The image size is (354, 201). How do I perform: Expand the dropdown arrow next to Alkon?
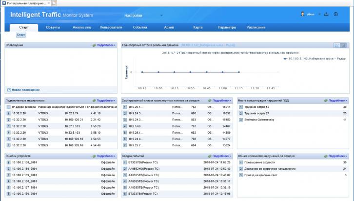(319, 14)
